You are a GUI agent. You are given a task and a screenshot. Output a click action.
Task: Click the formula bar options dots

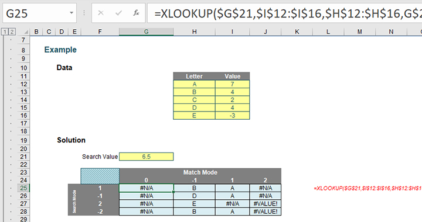[84, 13]
